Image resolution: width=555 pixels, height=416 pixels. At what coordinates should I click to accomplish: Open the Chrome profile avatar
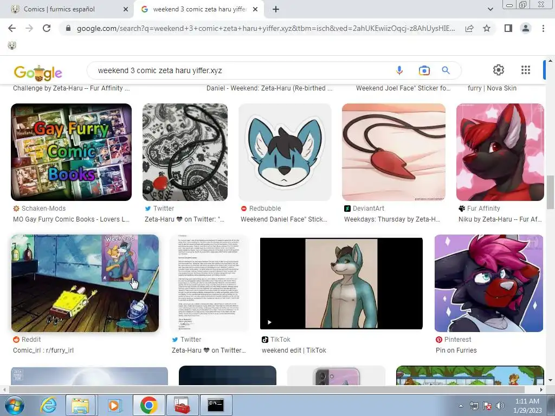pos(526,28)
